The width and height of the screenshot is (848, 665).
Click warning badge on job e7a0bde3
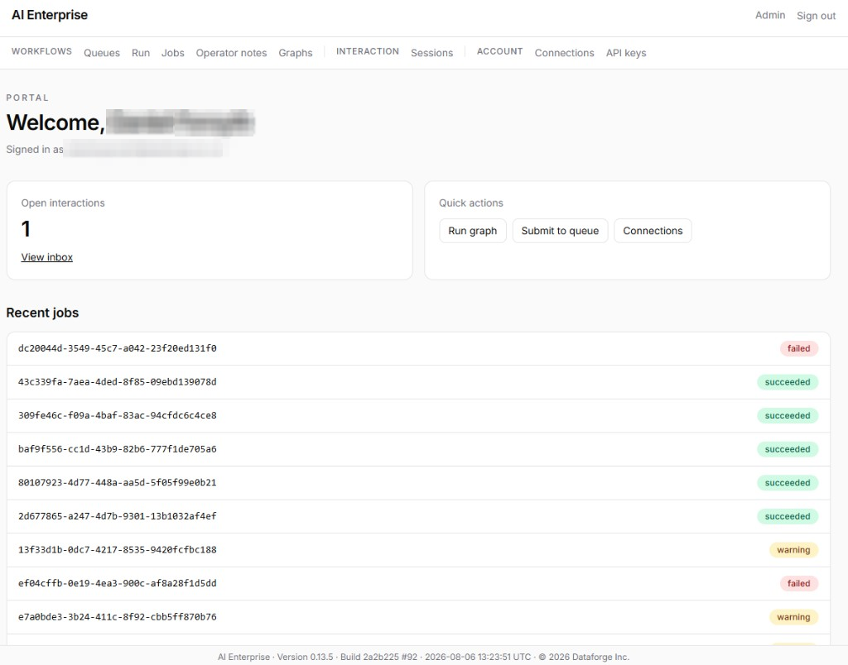[x=793, y=617]
